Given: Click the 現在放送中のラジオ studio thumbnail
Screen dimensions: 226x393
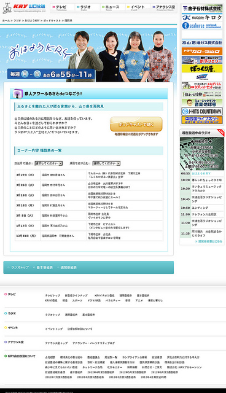Looking at the screenshot, I should [x=202, y=154].
